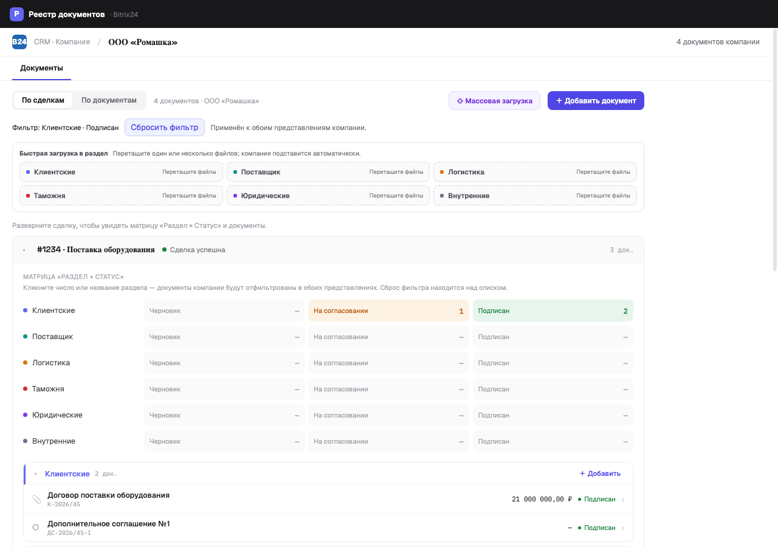This screenshot has height=547, width=778.
Task: Open the Документы tab
Action: [x=41, y=68]
